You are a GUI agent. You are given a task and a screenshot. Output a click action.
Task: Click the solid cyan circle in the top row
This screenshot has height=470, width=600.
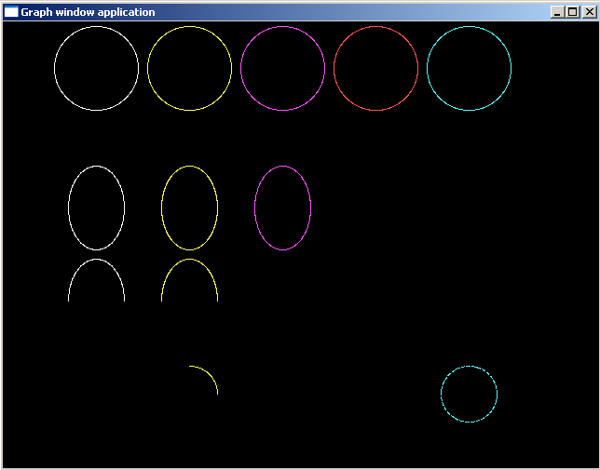click(469, 68)
